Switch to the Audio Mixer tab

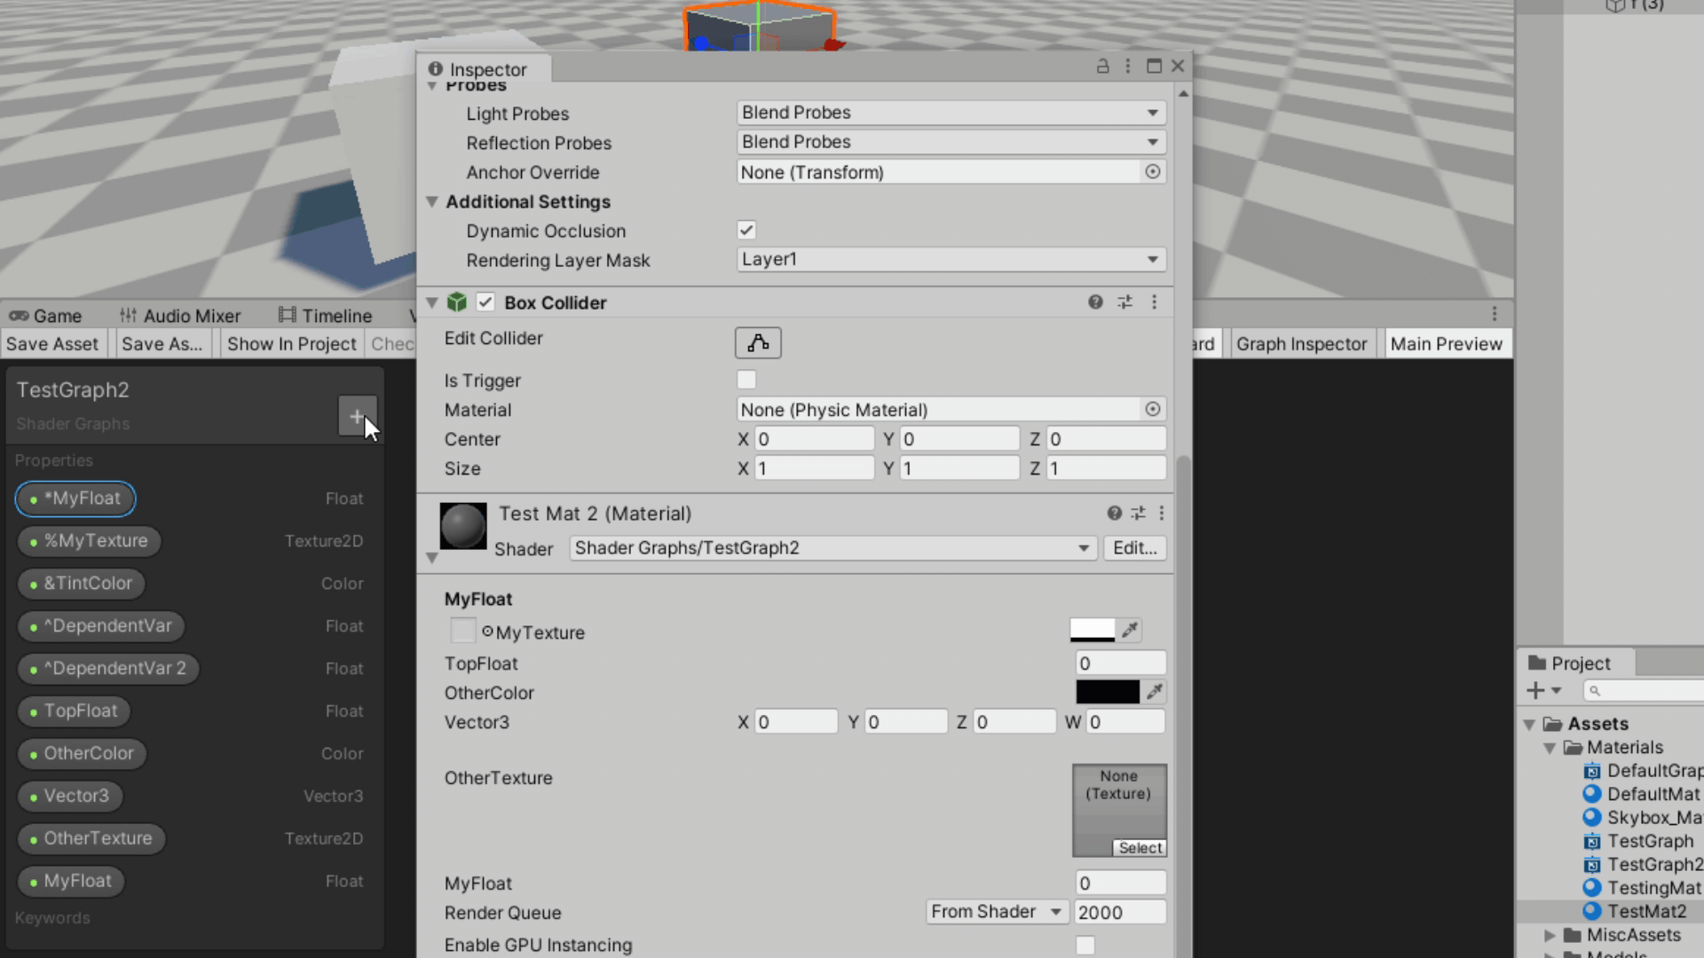(x=180, y=316)
